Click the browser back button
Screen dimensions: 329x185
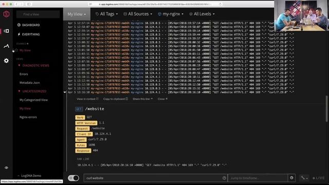coord(16,4)
